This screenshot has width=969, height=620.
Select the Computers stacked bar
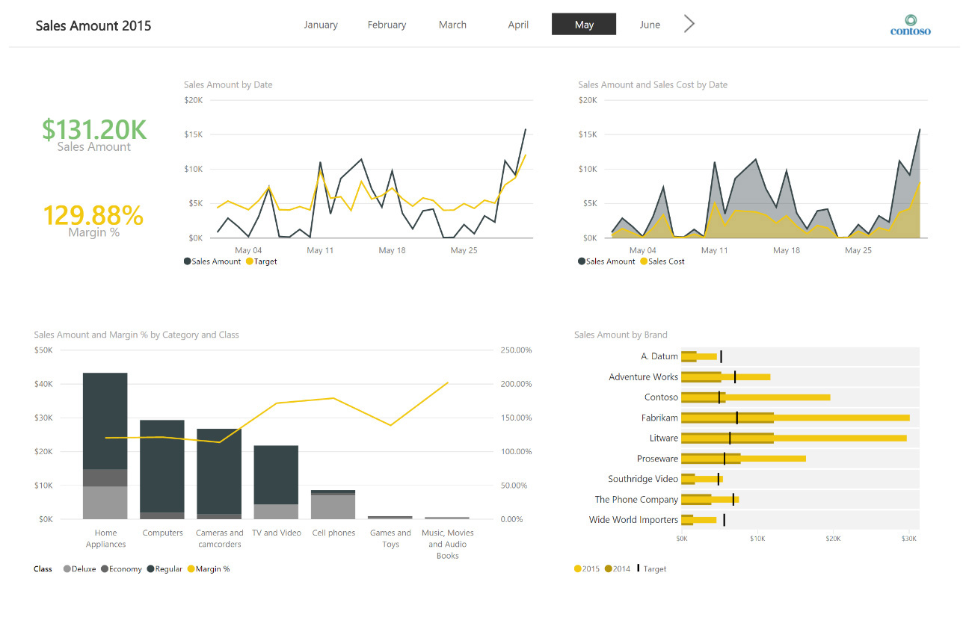[x=162, y=469]
